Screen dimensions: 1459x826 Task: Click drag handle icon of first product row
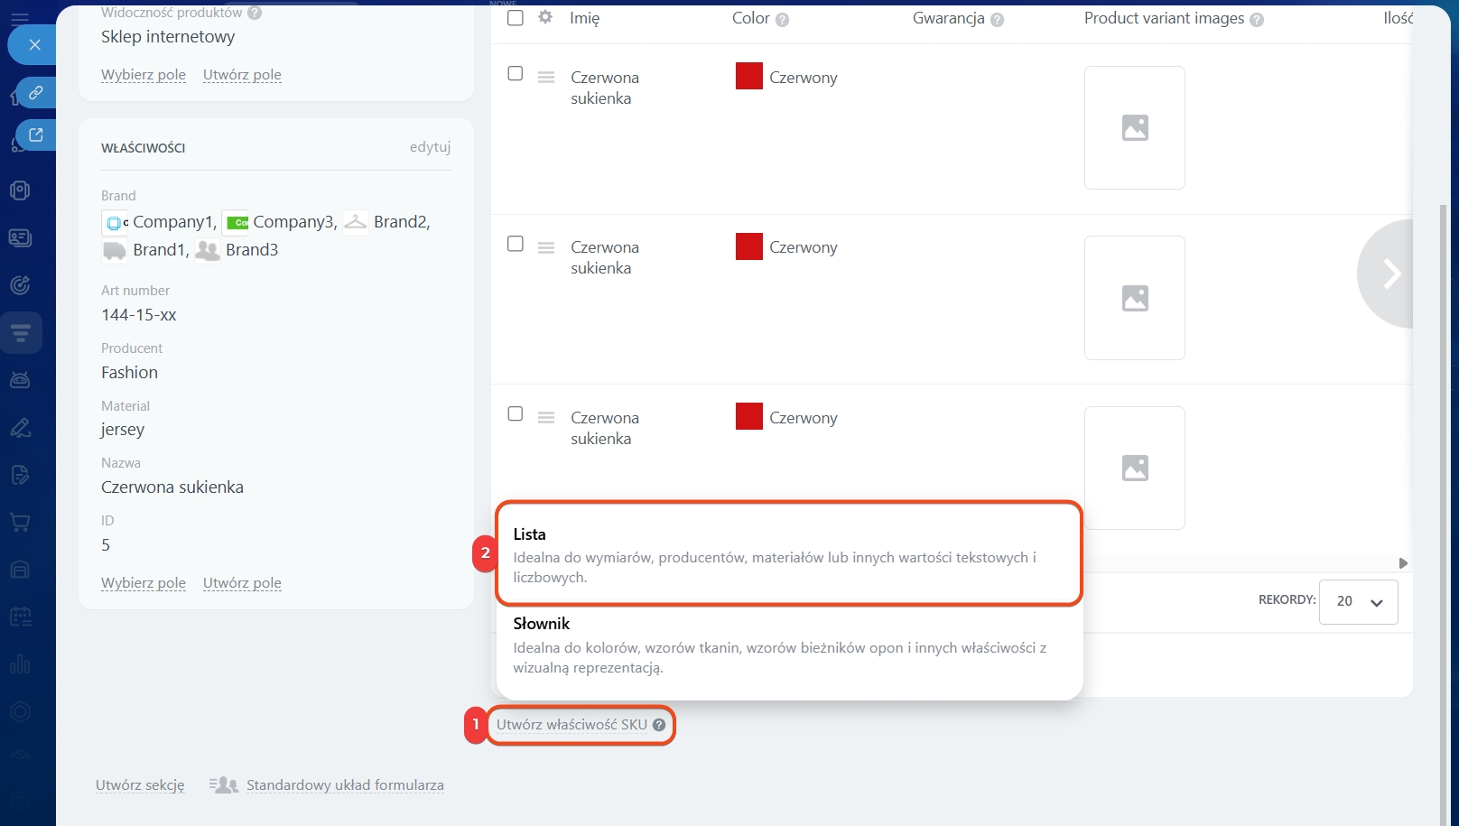click(546, 78)
